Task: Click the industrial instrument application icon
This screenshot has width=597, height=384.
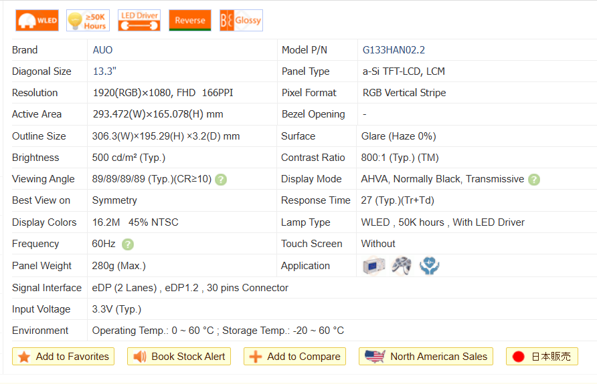Action: pos(373,266)
